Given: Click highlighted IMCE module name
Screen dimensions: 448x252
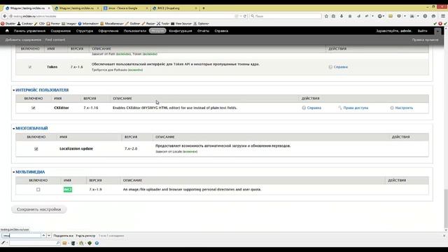Looking at the screenshot, I should point(68,190).
